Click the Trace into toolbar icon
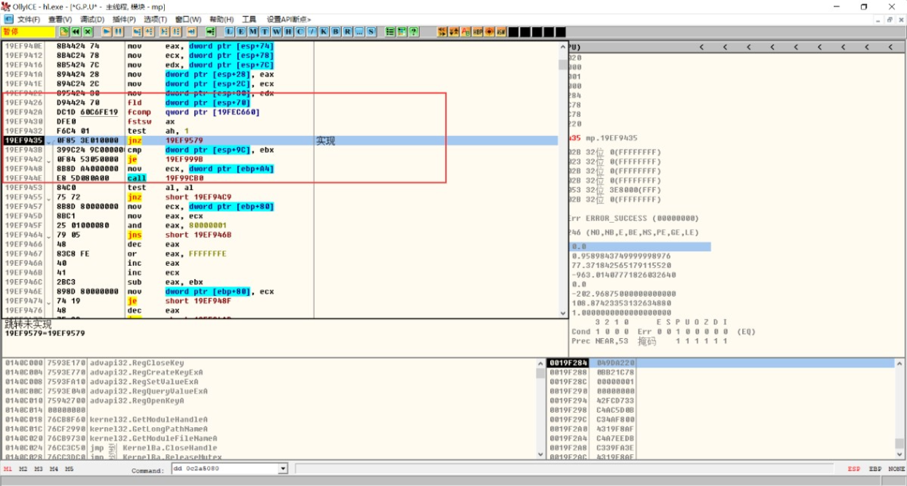 pos(164,32)
